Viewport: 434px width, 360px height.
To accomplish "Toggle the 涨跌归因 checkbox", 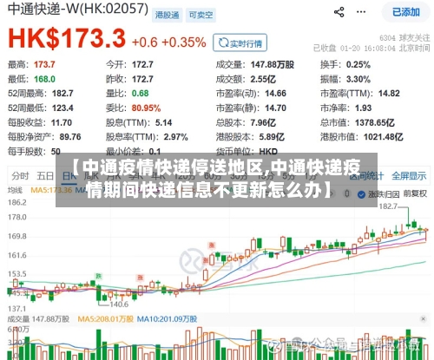I will (361, 194).
